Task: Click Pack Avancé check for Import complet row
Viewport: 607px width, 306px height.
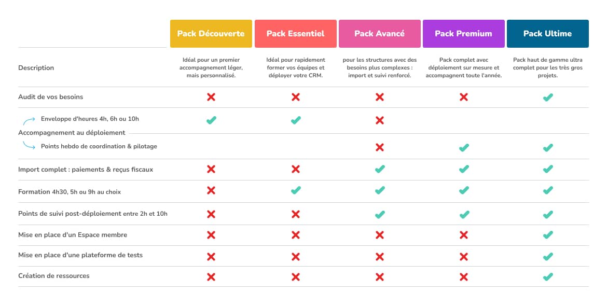Action: click(x=380, y=169)
